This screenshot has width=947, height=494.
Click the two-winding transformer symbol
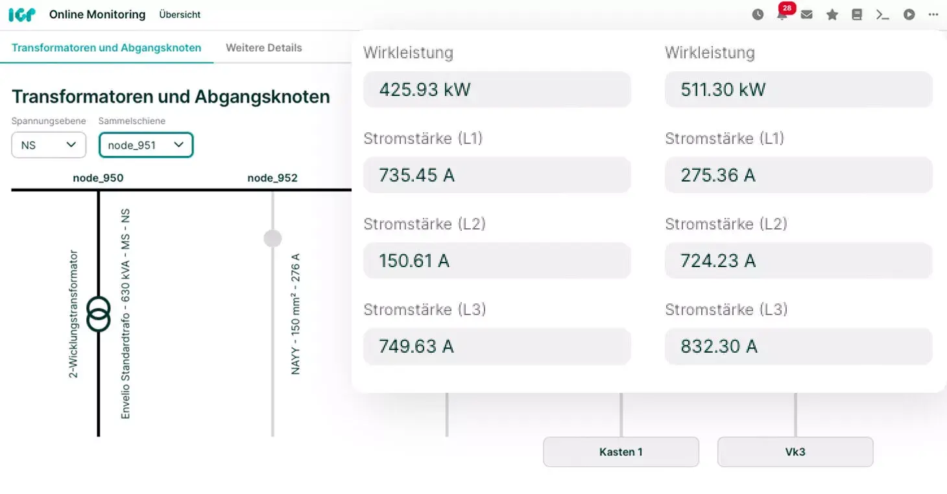pyautogui.click(x=99, y=314)
